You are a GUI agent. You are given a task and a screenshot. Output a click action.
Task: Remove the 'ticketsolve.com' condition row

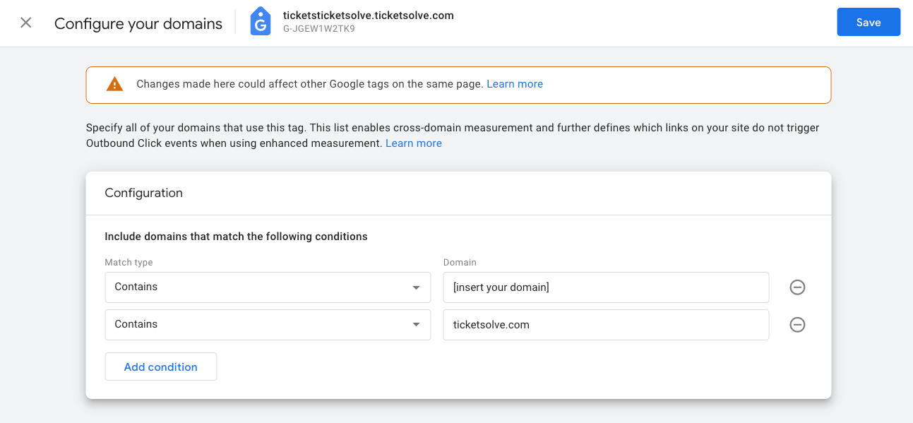tap(797, 325)
